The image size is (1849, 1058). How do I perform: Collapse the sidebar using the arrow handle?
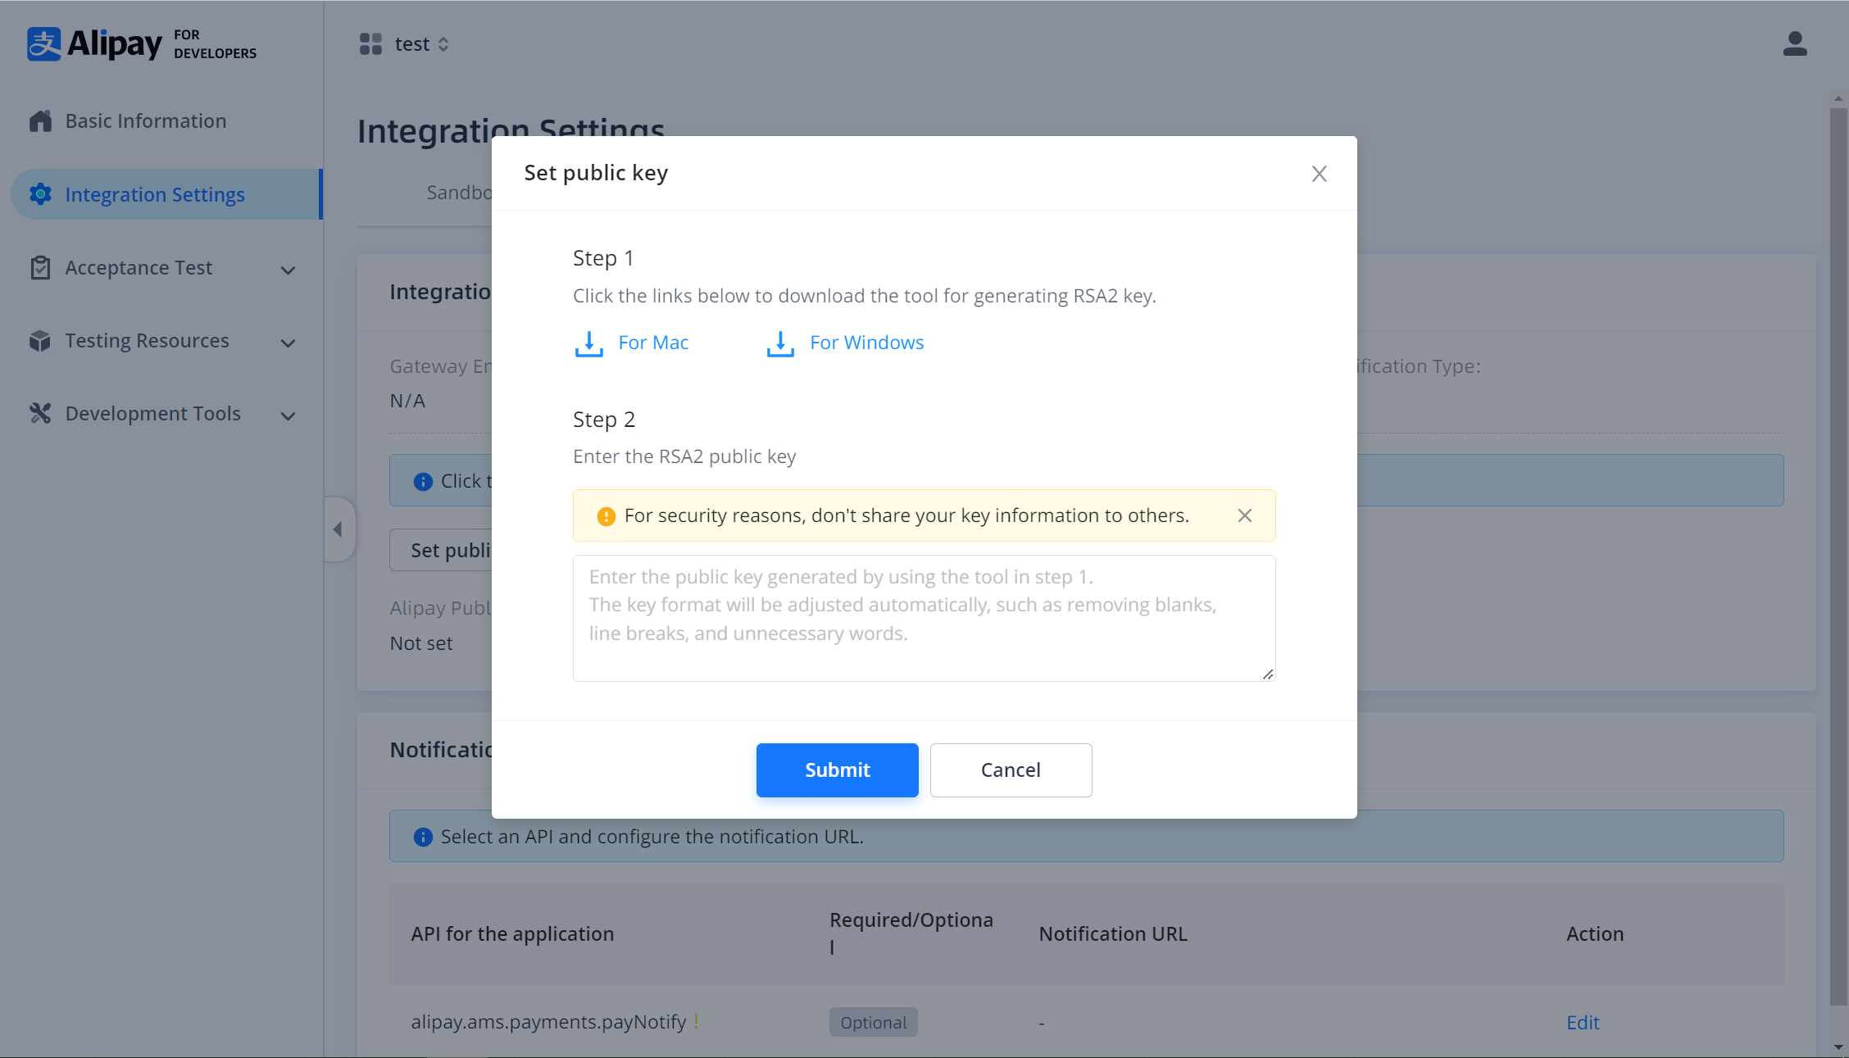tap(338, 529)
